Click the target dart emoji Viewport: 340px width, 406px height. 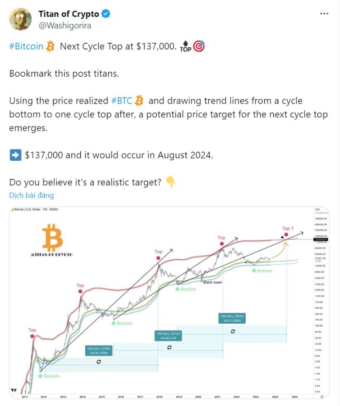[199, 46]
